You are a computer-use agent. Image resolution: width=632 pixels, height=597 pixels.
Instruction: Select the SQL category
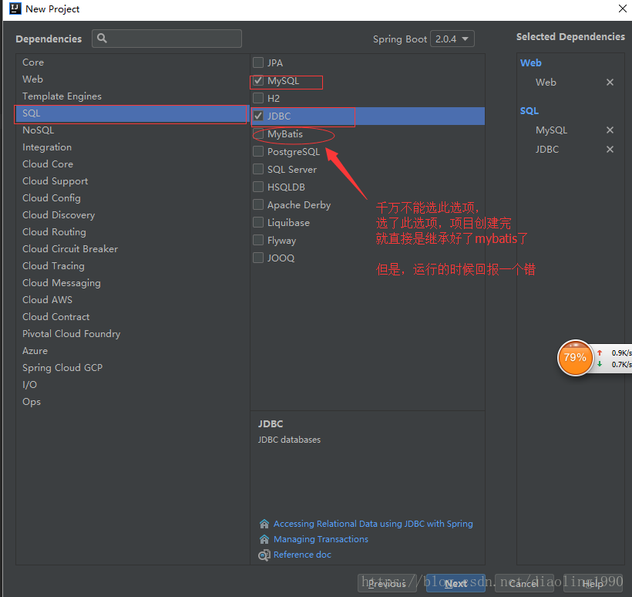133,113
